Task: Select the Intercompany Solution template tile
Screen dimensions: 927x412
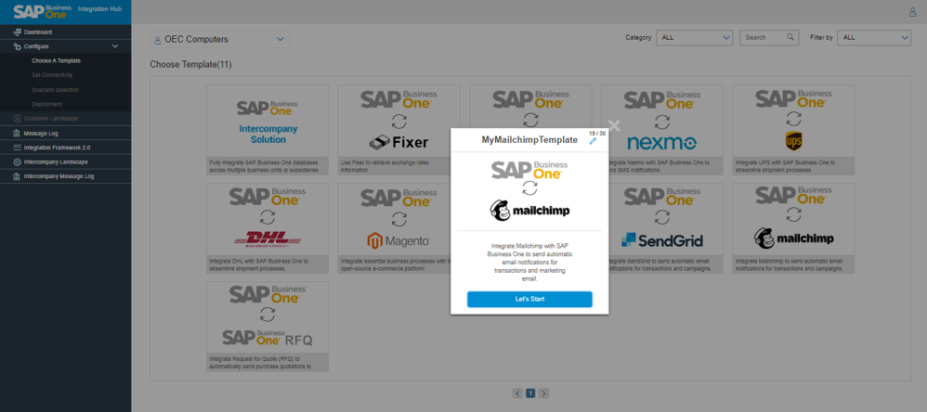Action: pos(268,129)
